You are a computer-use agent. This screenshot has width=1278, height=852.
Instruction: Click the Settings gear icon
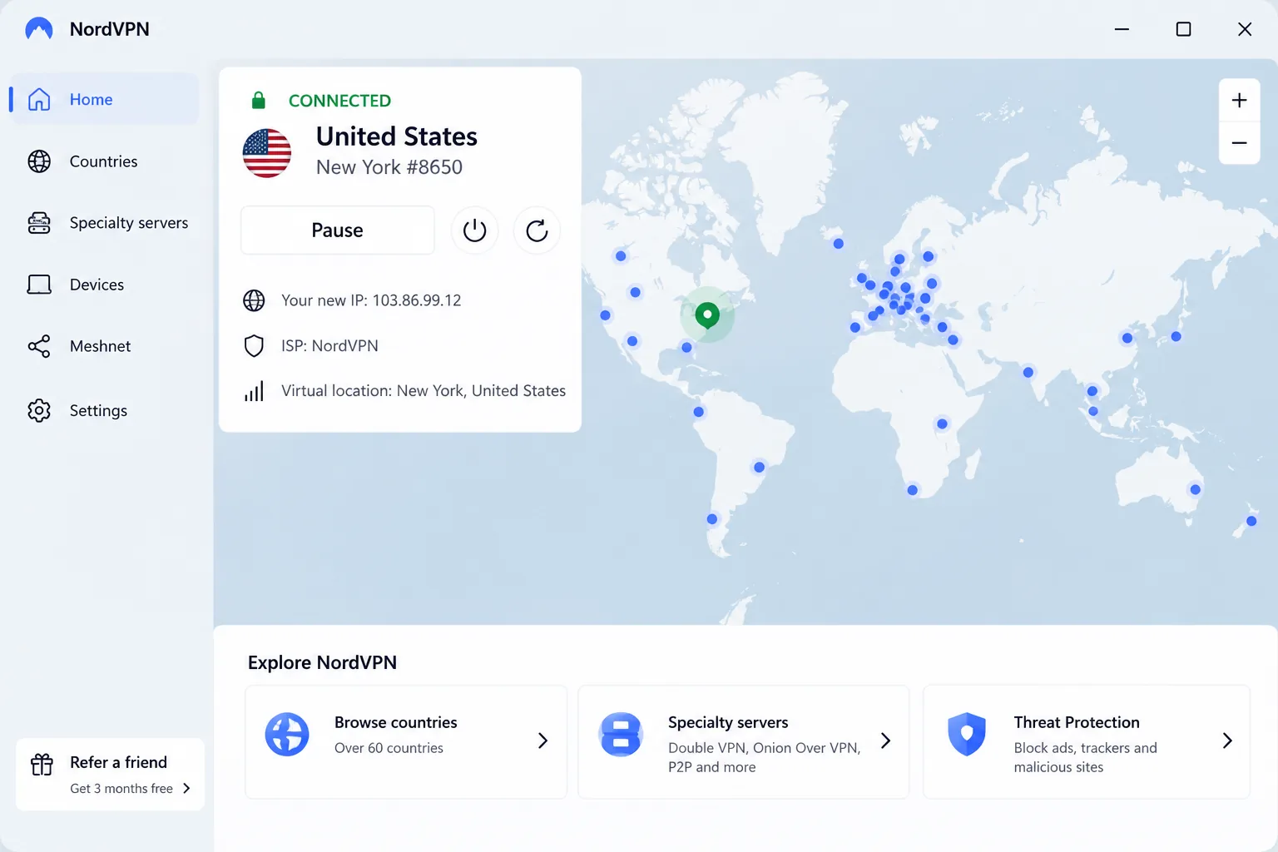coord(39,410)
